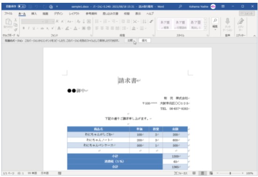Toggle the AutoSave switch
Image resolution: width=258 pixels, height=177 pixels.
(22, 7)
